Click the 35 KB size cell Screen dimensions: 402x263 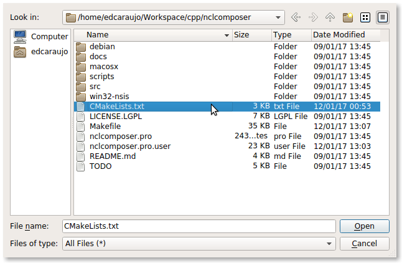coord(259,126)
